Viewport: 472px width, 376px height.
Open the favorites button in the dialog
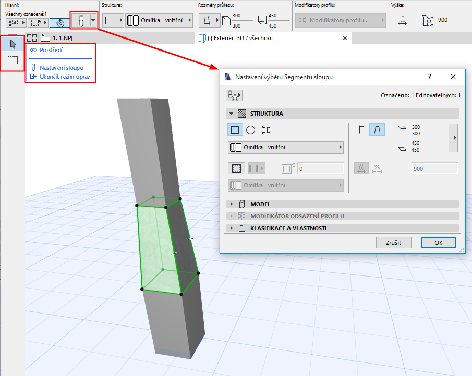234,96
